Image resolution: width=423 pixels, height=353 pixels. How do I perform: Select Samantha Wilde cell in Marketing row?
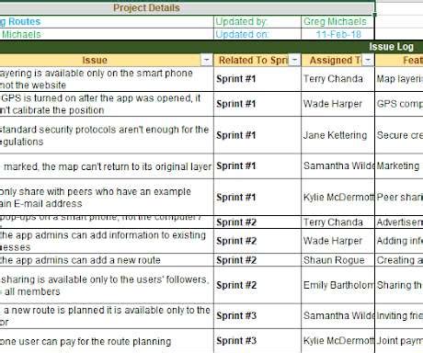pyautogui.click(x=337, y=166)
